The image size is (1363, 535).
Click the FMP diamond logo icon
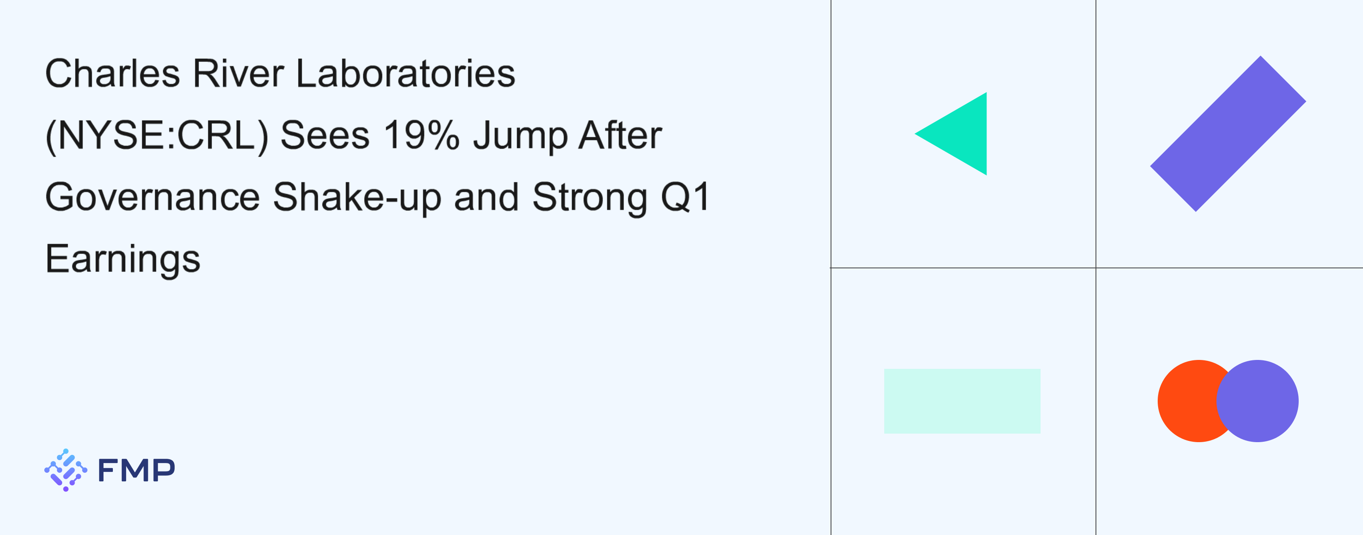[66, 470]
